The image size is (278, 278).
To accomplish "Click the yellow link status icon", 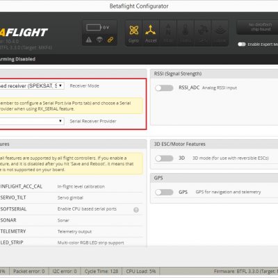I will 111,40.
